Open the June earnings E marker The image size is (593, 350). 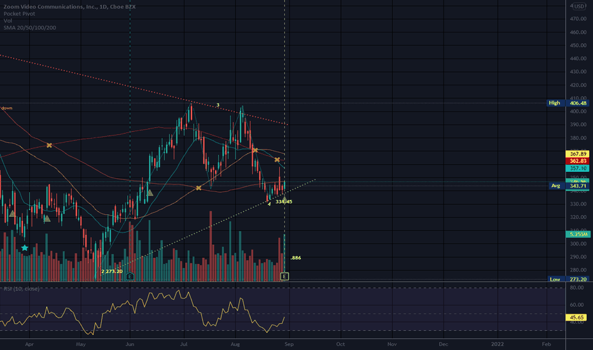130,276
